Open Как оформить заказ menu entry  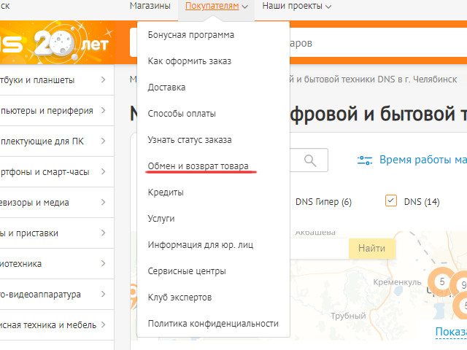tap(190, 61)
